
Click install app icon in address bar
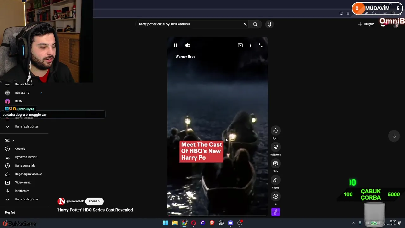point(341,13)
